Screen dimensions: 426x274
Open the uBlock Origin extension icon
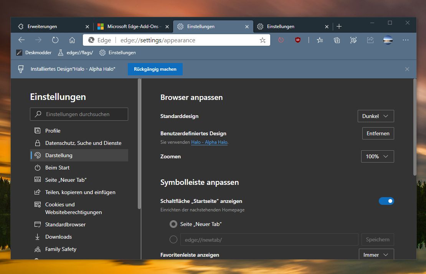tap(298, 40)
